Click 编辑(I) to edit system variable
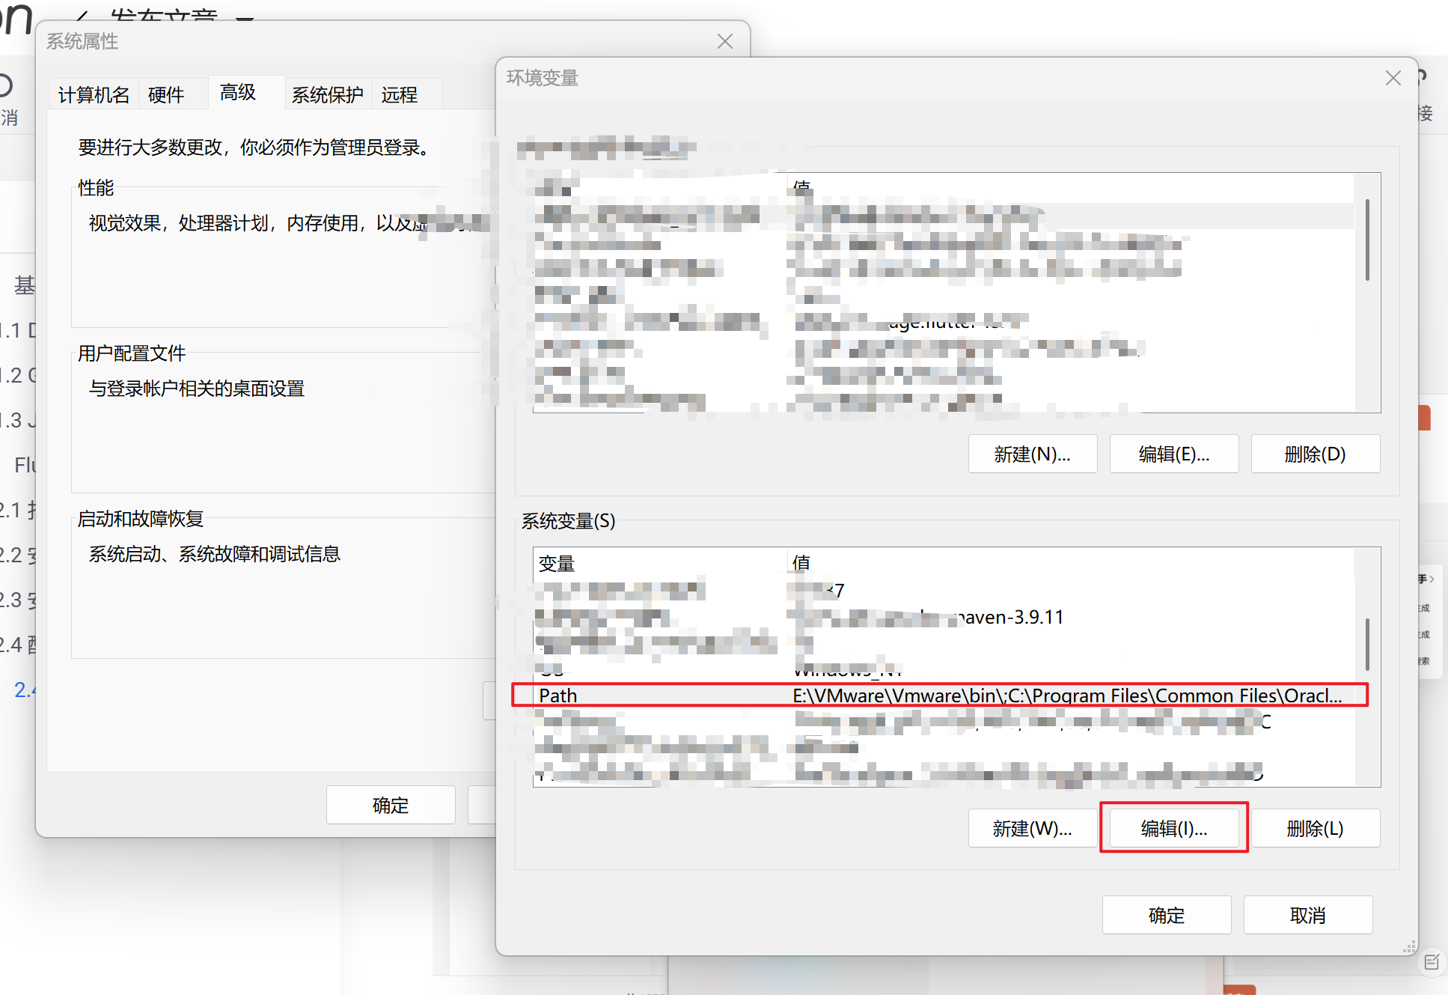 click(1173, 828)
